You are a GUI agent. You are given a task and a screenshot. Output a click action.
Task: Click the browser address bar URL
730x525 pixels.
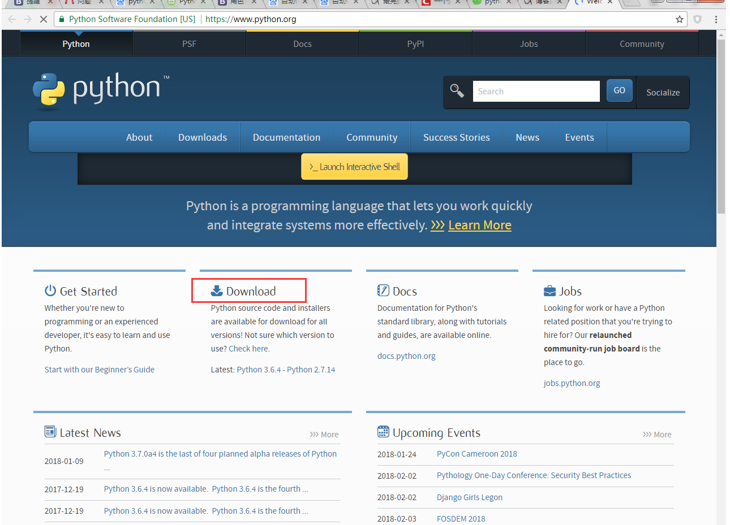coord(251,19)
